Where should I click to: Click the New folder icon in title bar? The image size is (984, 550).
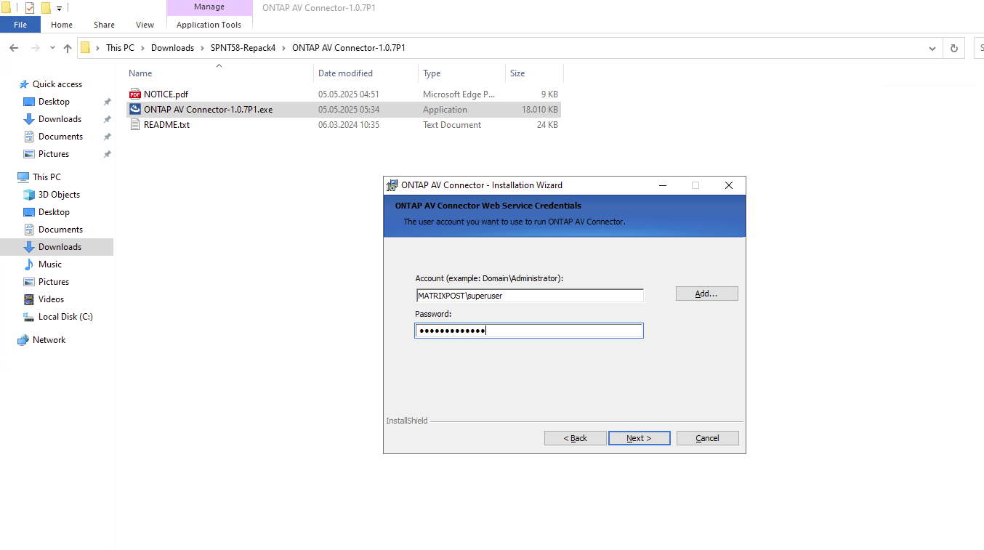click(x=46, y=8)
